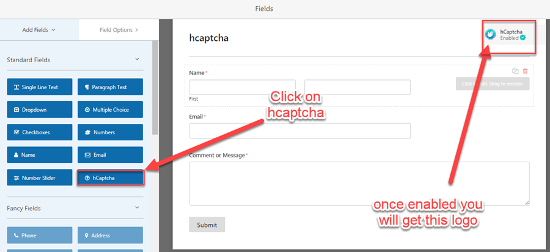550x252 pixels.
Task: Add an Address fancy field
Action: point(110,236)
